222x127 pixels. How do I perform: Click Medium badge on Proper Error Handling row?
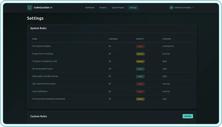140,54
